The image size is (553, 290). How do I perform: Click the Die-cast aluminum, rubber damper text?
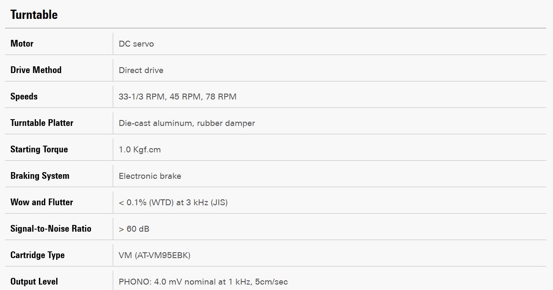[187, 123]
